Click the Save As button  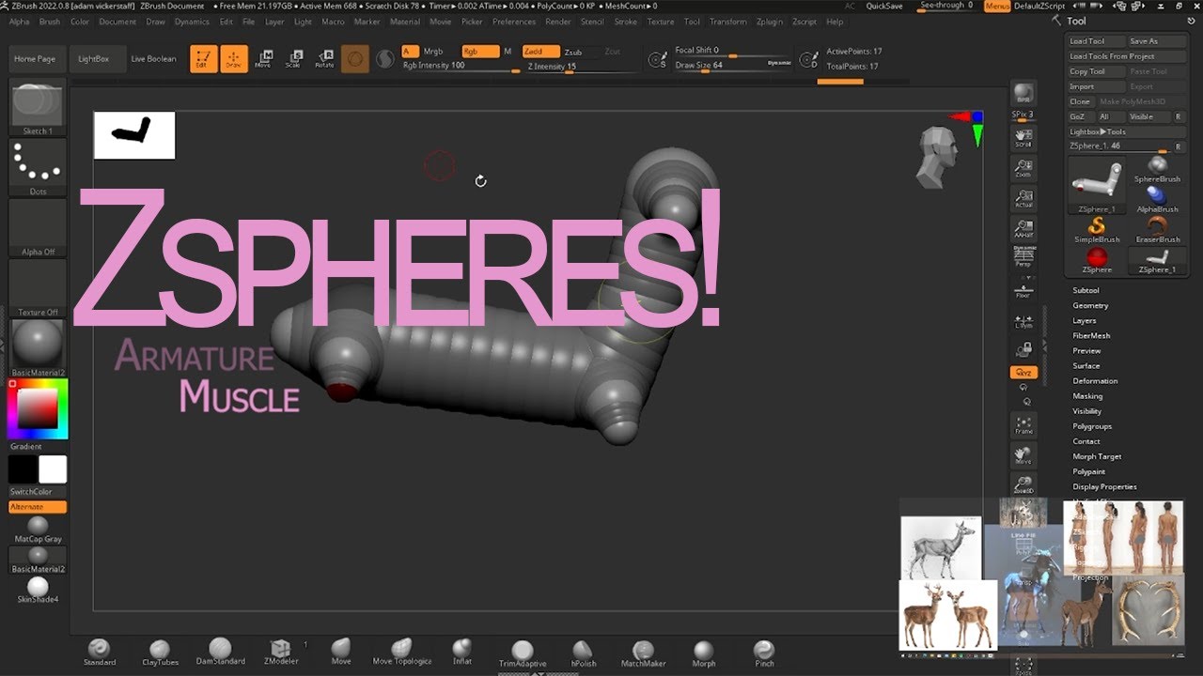pos(1155,41)
